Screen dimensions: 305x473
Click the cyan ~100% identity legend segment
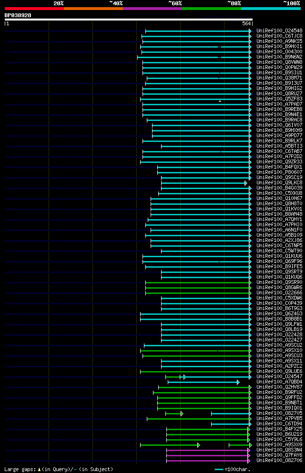271,9
